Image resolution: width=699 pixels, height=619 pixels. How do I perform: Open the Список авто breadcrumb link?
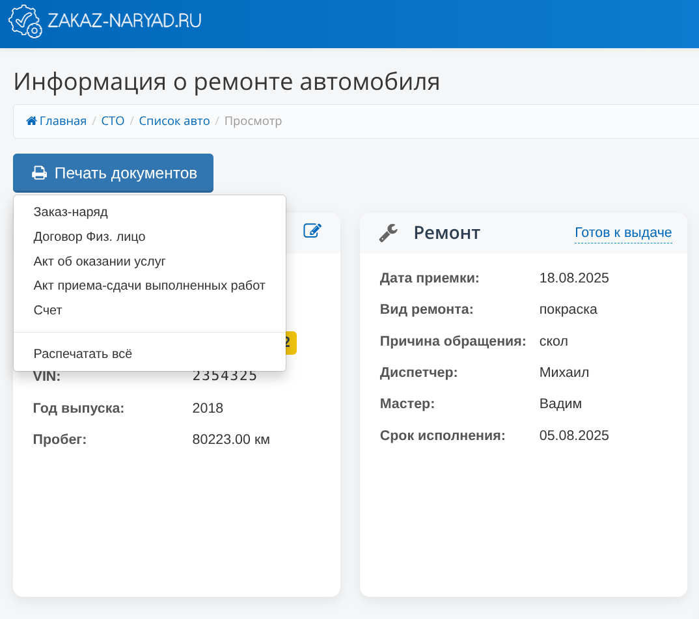point(174,121)
